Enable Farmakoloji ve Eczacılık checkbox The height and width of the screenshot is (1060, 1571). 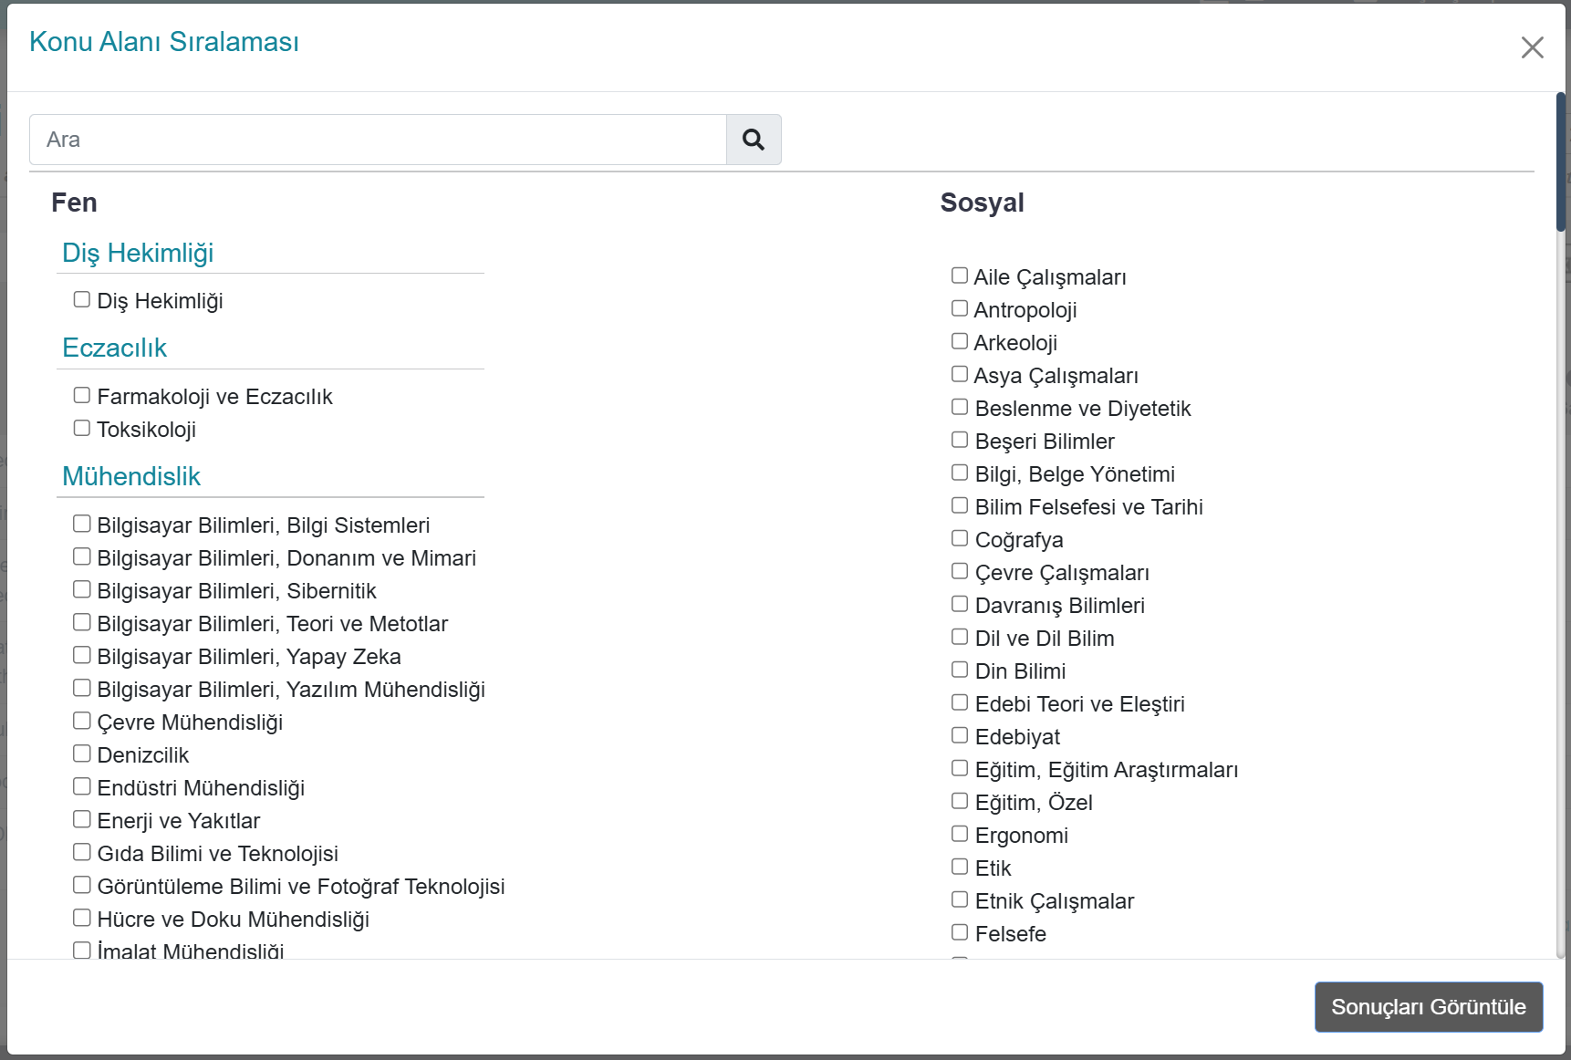pyautogui.click(x=82, y=395)
